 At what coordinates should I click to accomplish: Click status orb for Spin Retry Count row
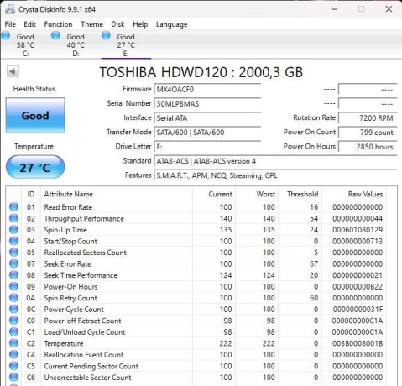coord(13,298)
